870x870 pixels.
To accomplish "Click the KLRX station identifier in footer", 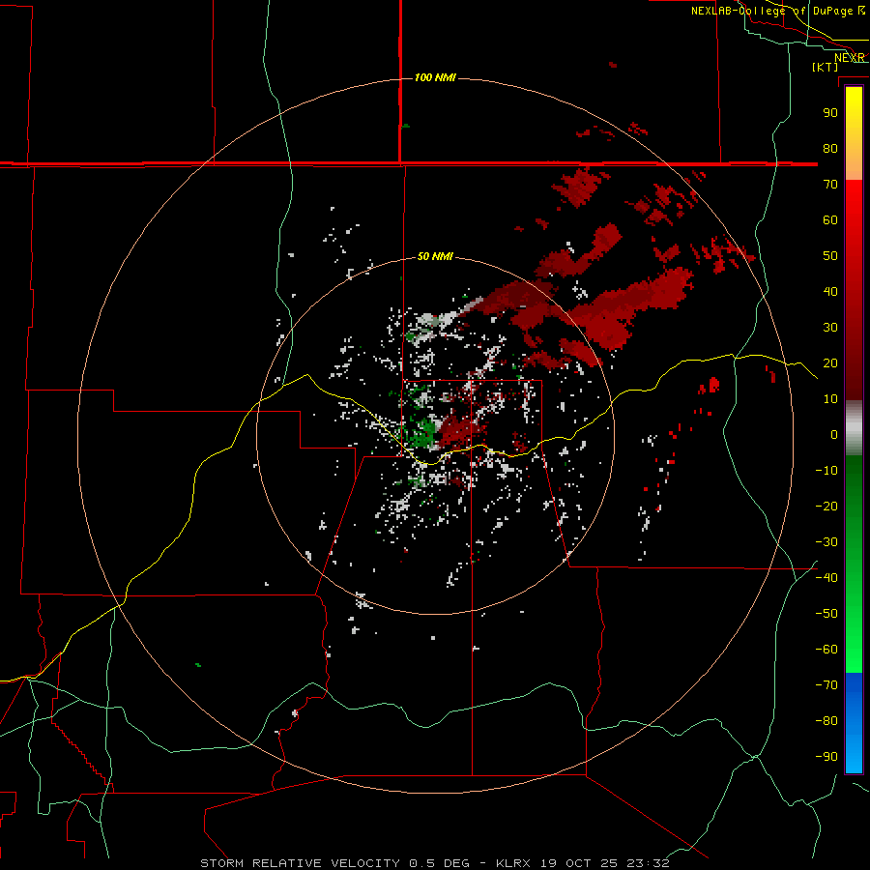I will [x=513, y=863].
